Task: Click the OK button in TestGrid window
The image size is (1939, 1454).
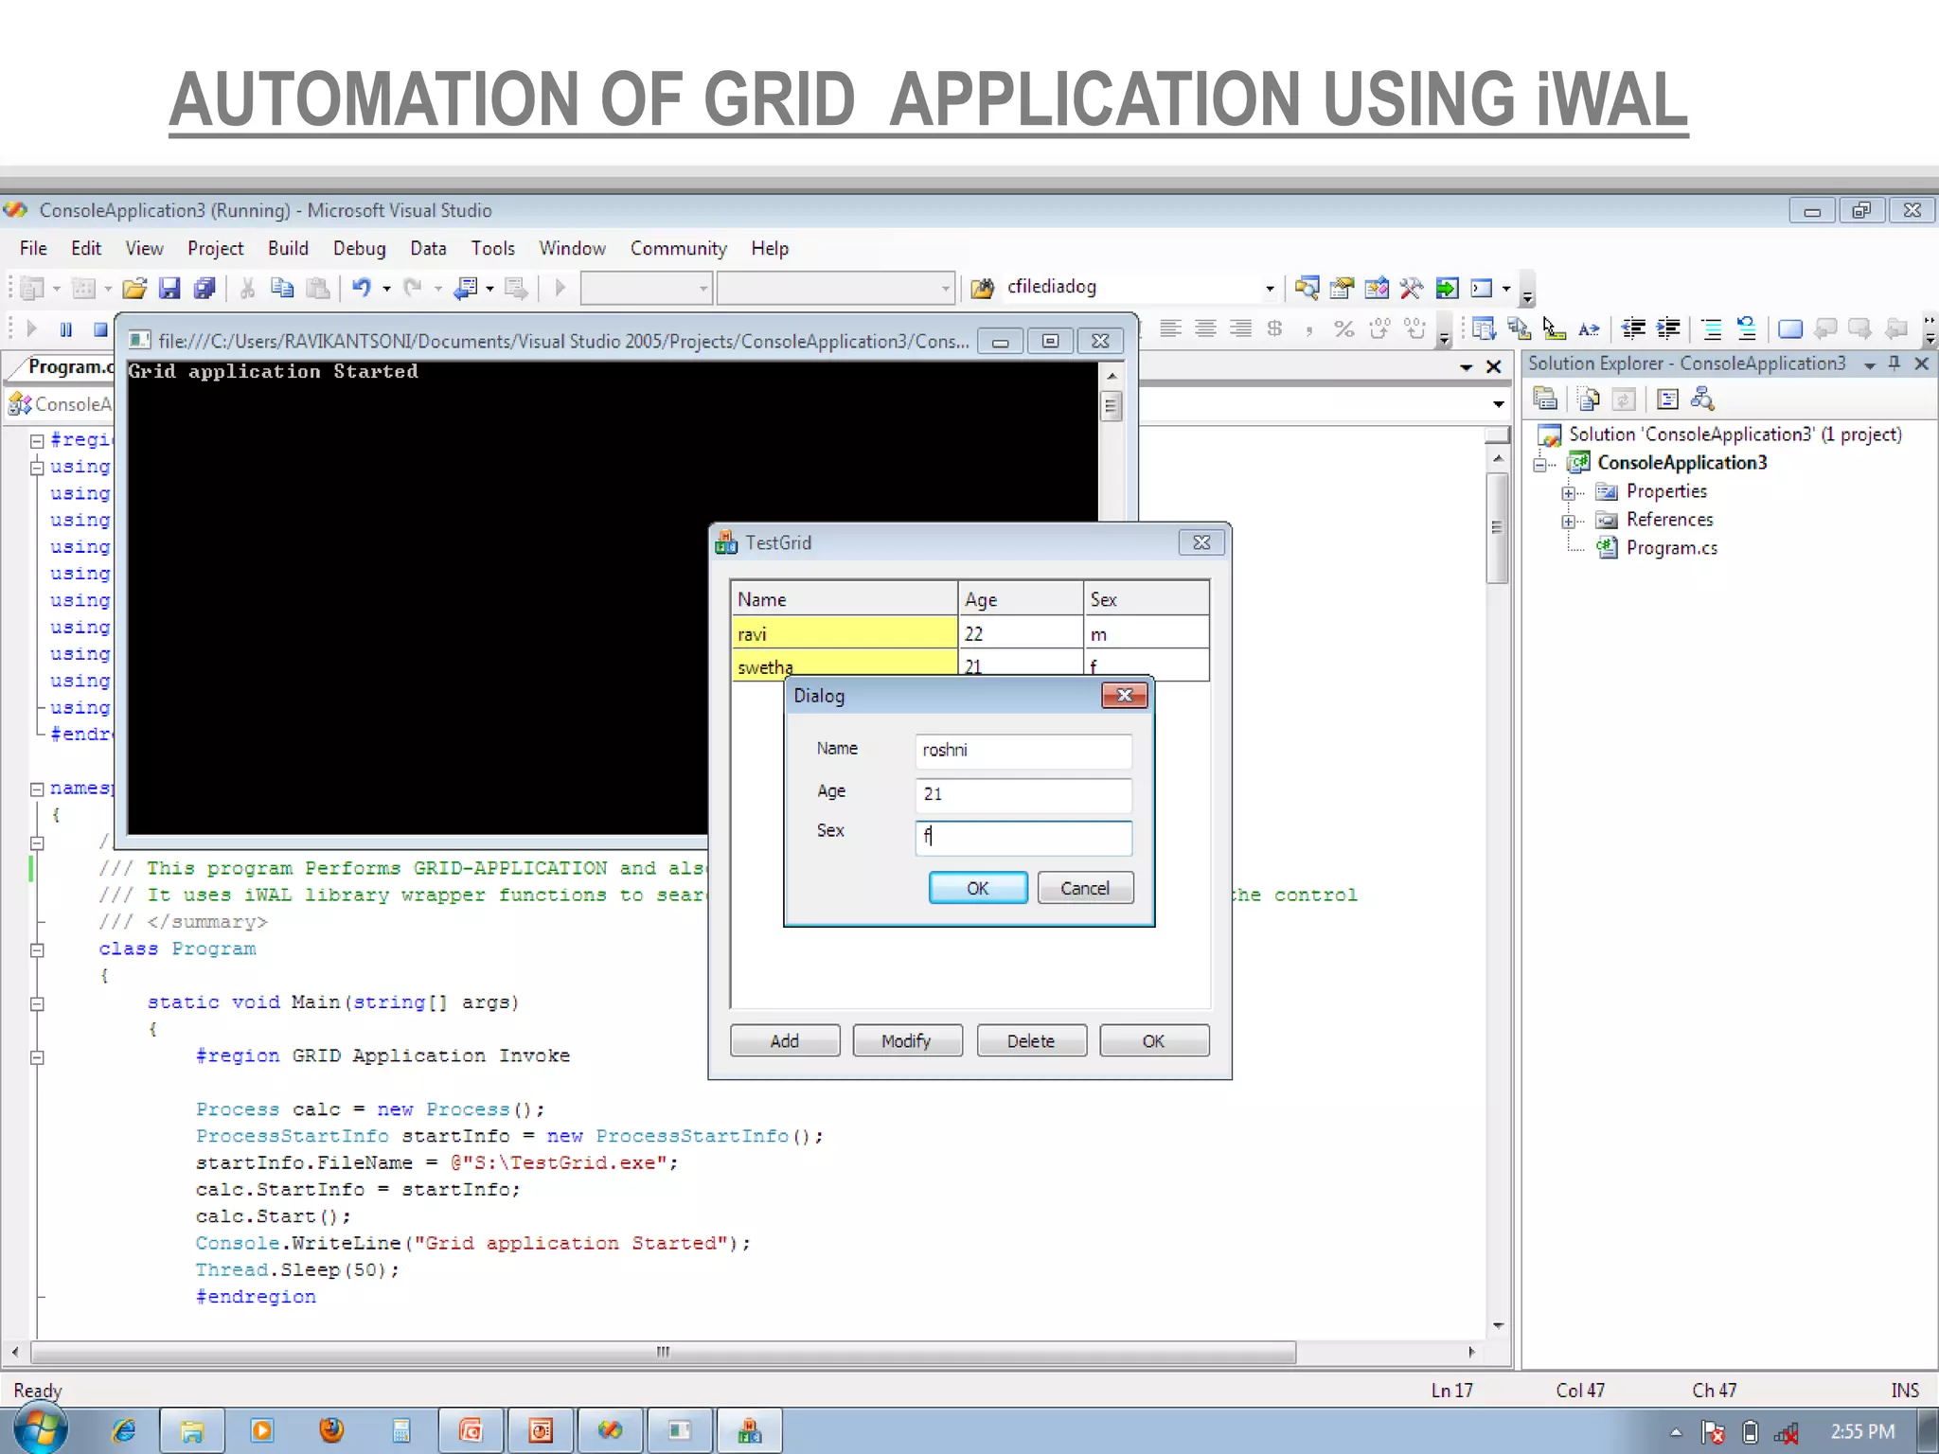Action: pos(1154,1040)
